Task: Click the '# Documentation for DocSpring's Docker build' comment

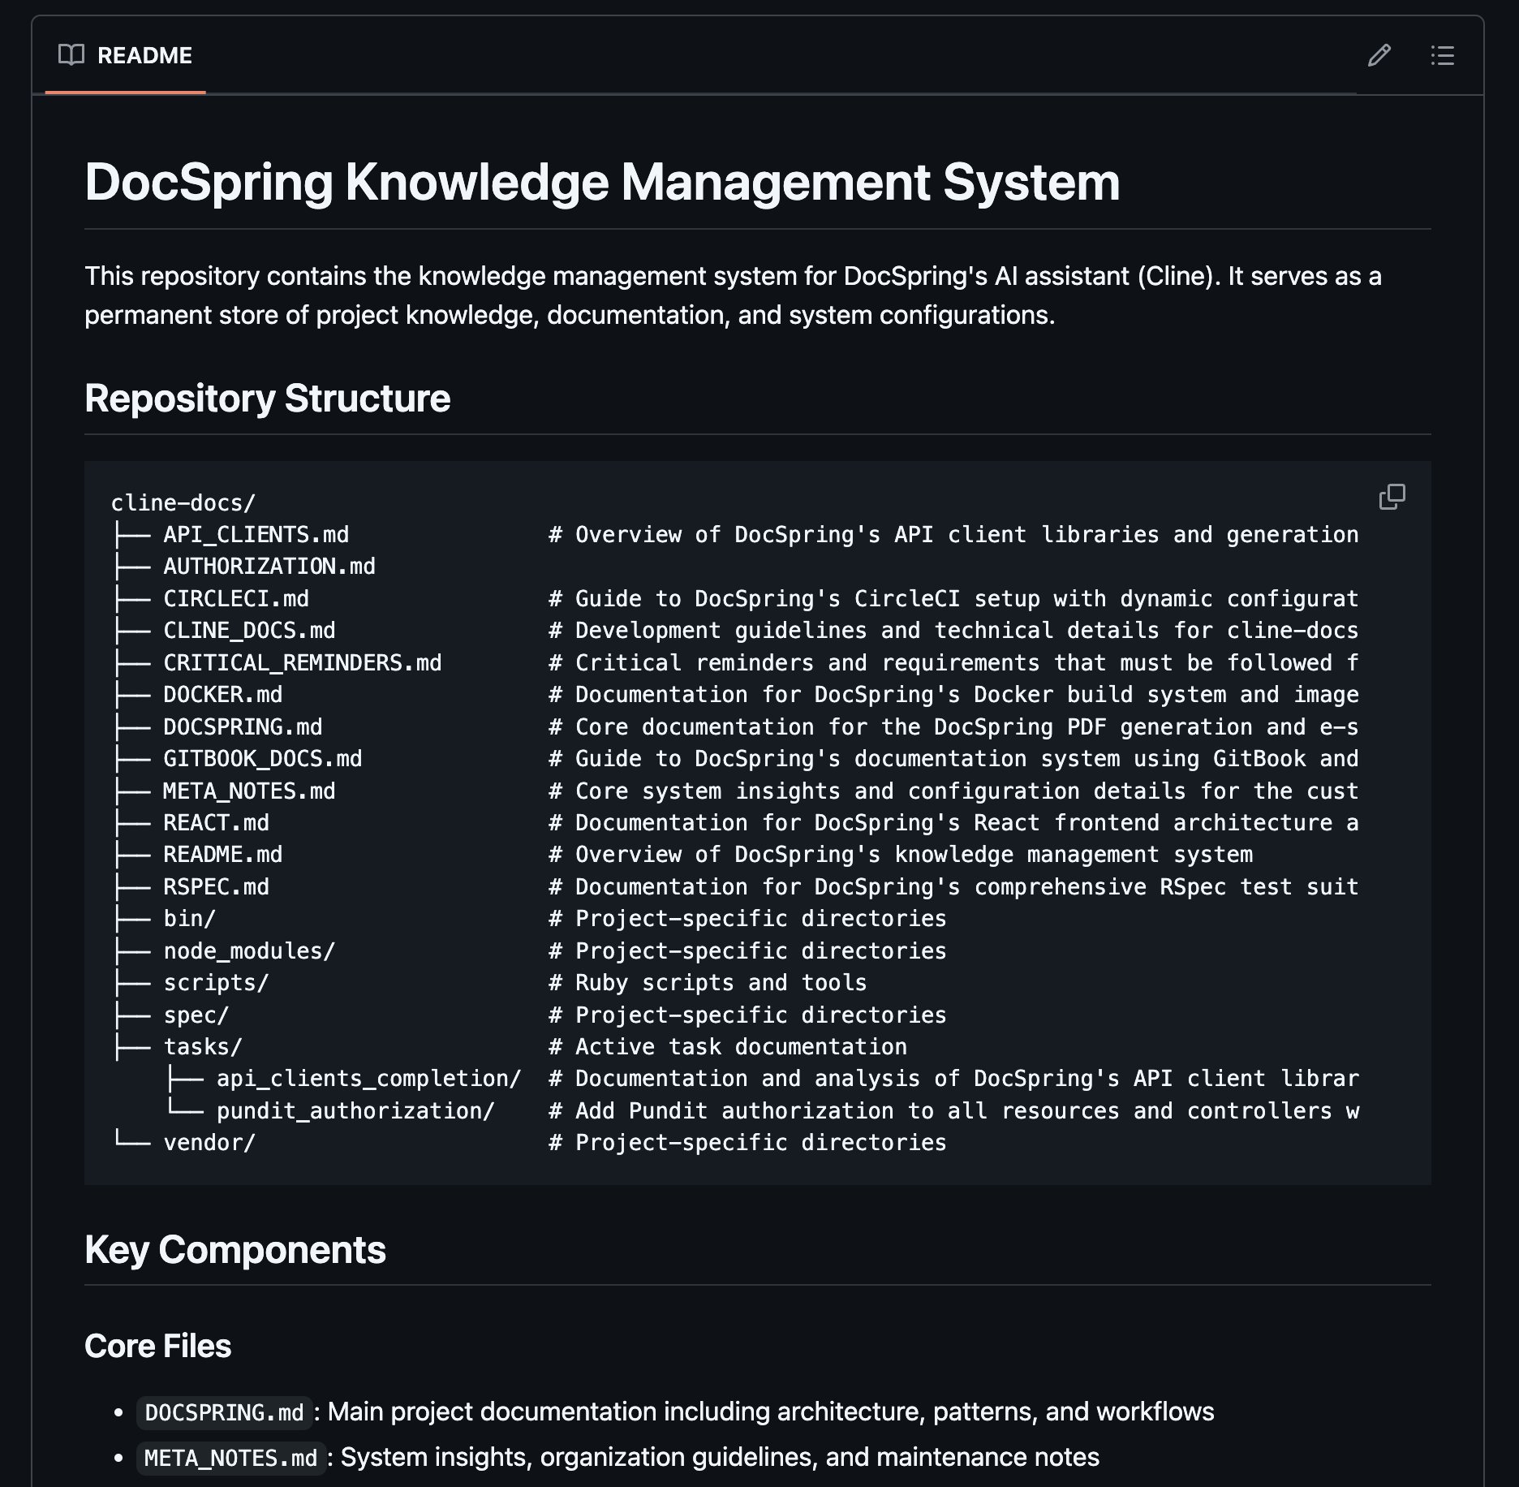Action: coord(953,695)
